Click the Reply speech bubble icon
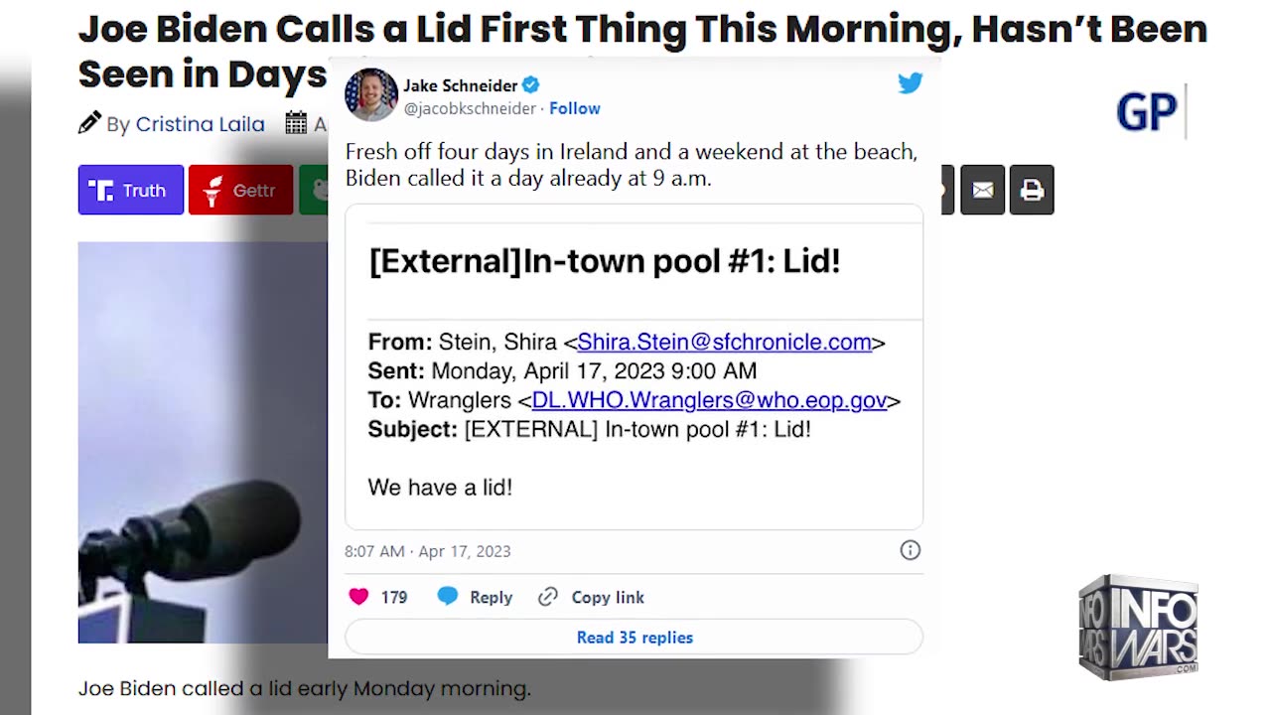Viewport: 1271px width, 715px height. [448, 597]
